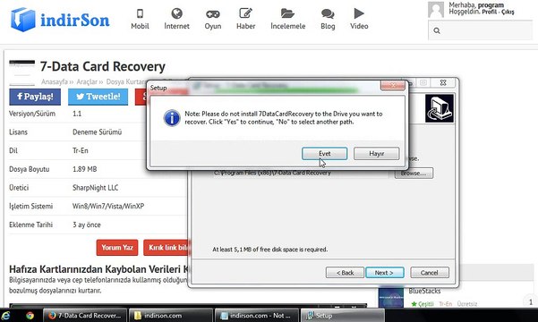Close the setup wizard window
538x322 pixels.
point(443,82)
